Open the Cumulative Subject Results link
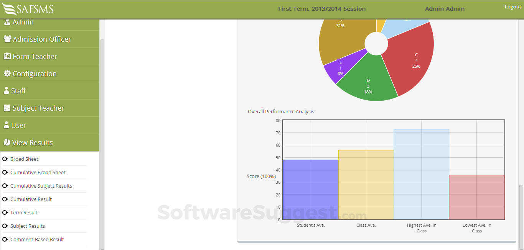 pos(41,186)
